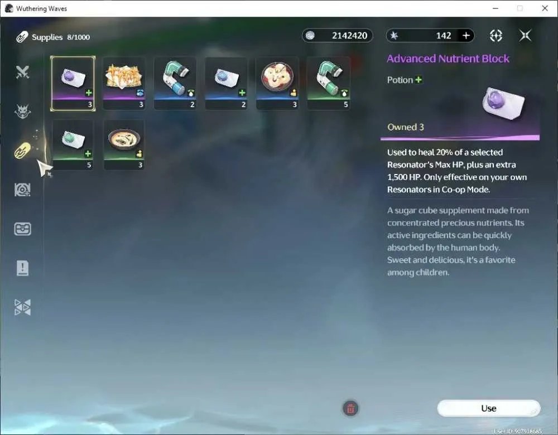Viewport: 558px width, 435px height.
Task: Open the quest items tab with exclamation mark
Action: click(22, 268)
